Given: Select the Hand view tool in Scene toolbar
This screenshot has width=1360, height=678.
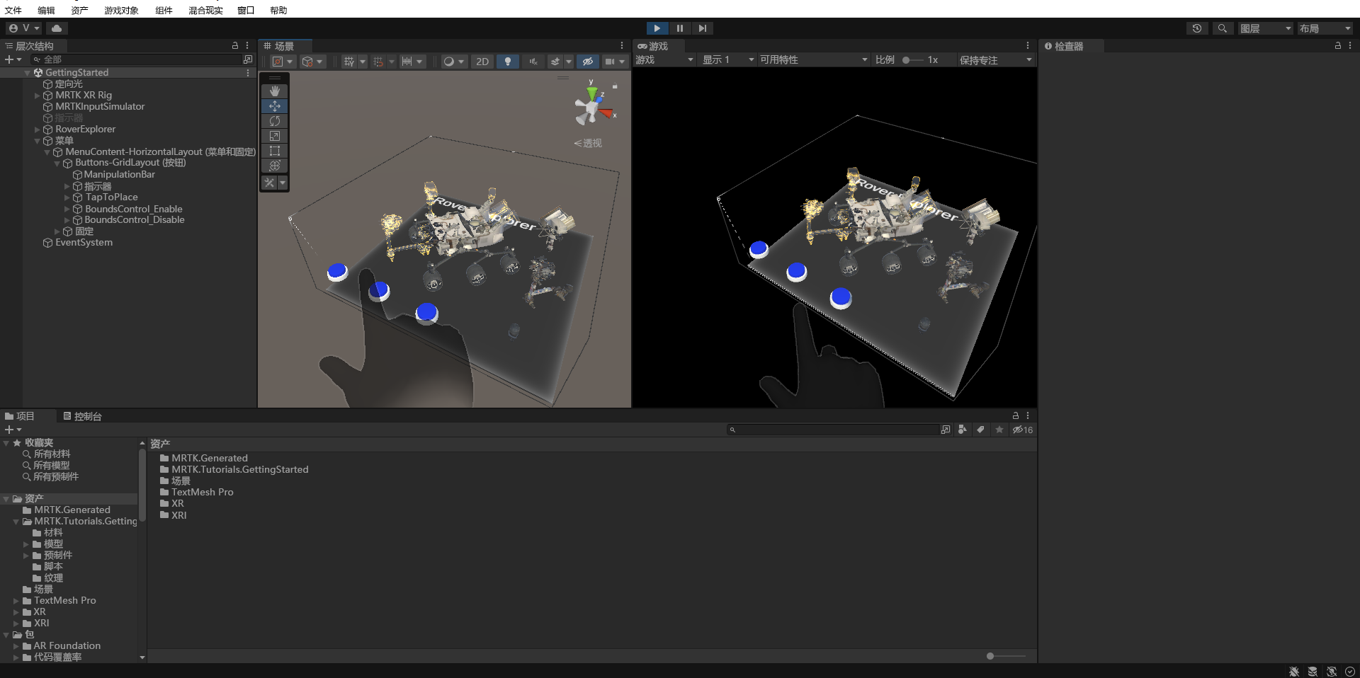Looking at the screenshot, I should 274,91.
